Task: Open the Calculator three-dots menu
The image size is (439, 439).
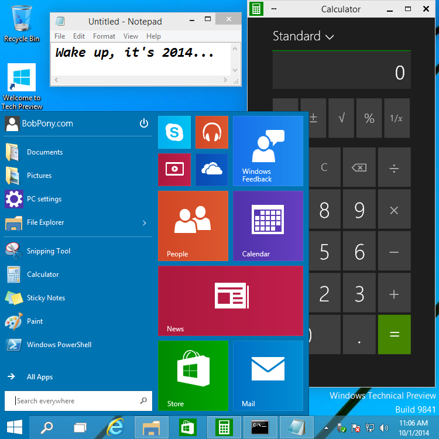Action: (x=274, y=9)
